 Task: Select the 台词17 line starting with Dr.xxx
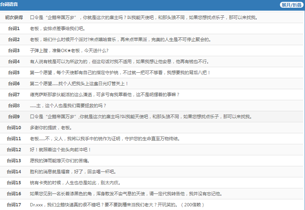[x=117, y=205]
